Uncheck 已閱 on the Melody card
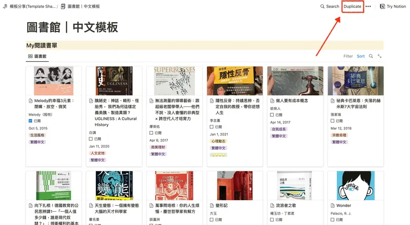The height and width of the screenshot is (225, 410). (30, 121)
